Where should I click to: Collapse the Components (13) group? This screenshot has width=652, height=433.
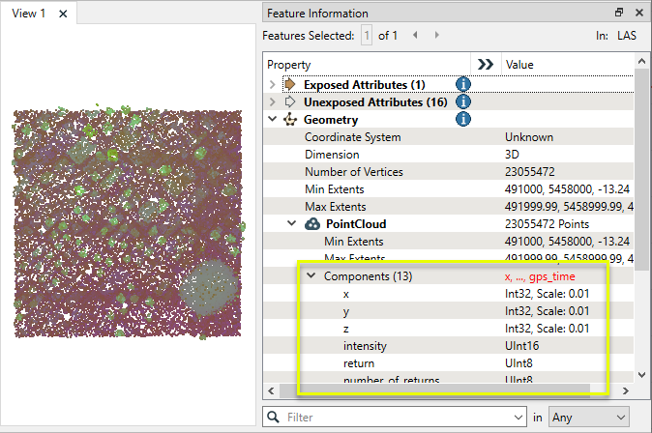coord(311,275)
